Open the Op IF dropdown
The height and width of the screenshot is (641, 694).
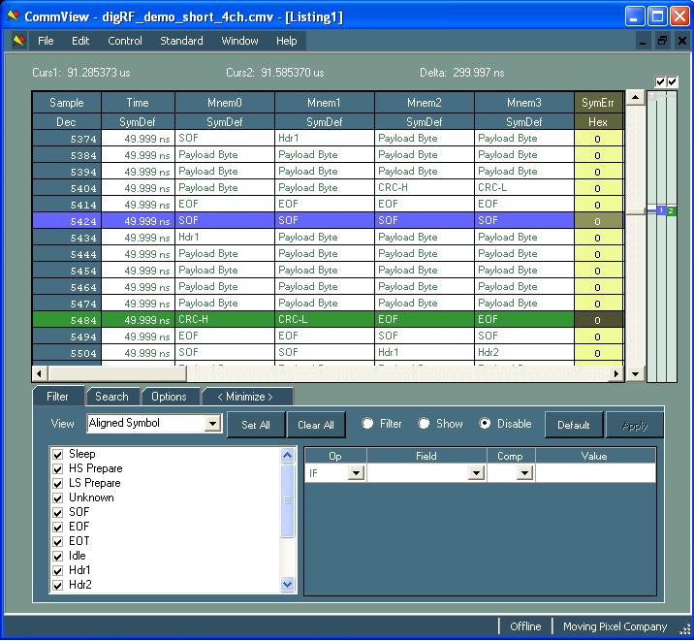[355, 473]
